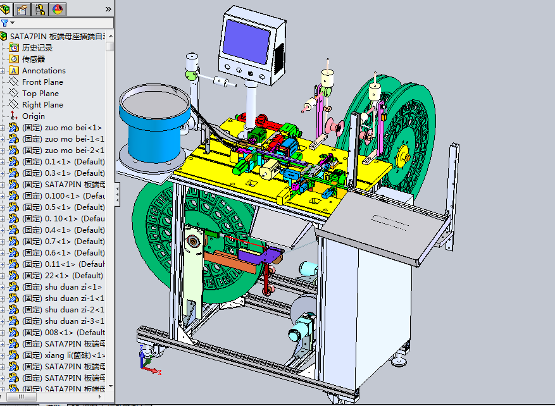Image resolution: width=555 pixels, height=406 pixels.
Task: Select the root SATA7PIN assembly icon
Action: pos(4,37)
